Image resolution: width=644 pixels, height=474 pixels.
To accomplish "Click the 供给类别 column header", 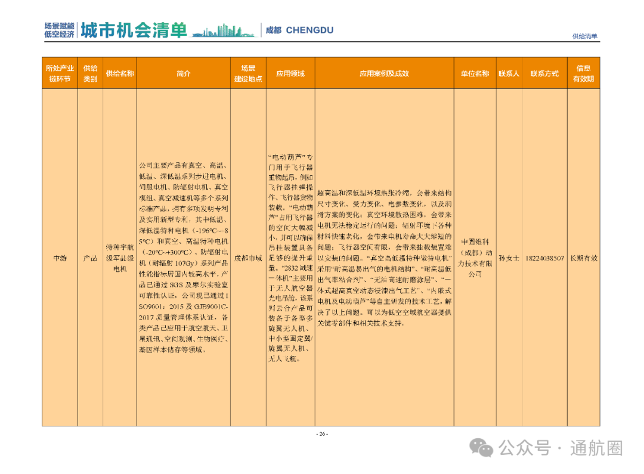I will pyautogui.click(x=91, y=73).
